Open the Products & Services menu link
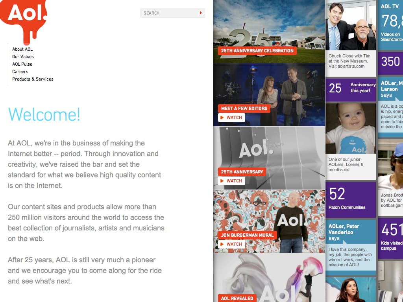This screenshot has height=302, width=403. [33, 79]
